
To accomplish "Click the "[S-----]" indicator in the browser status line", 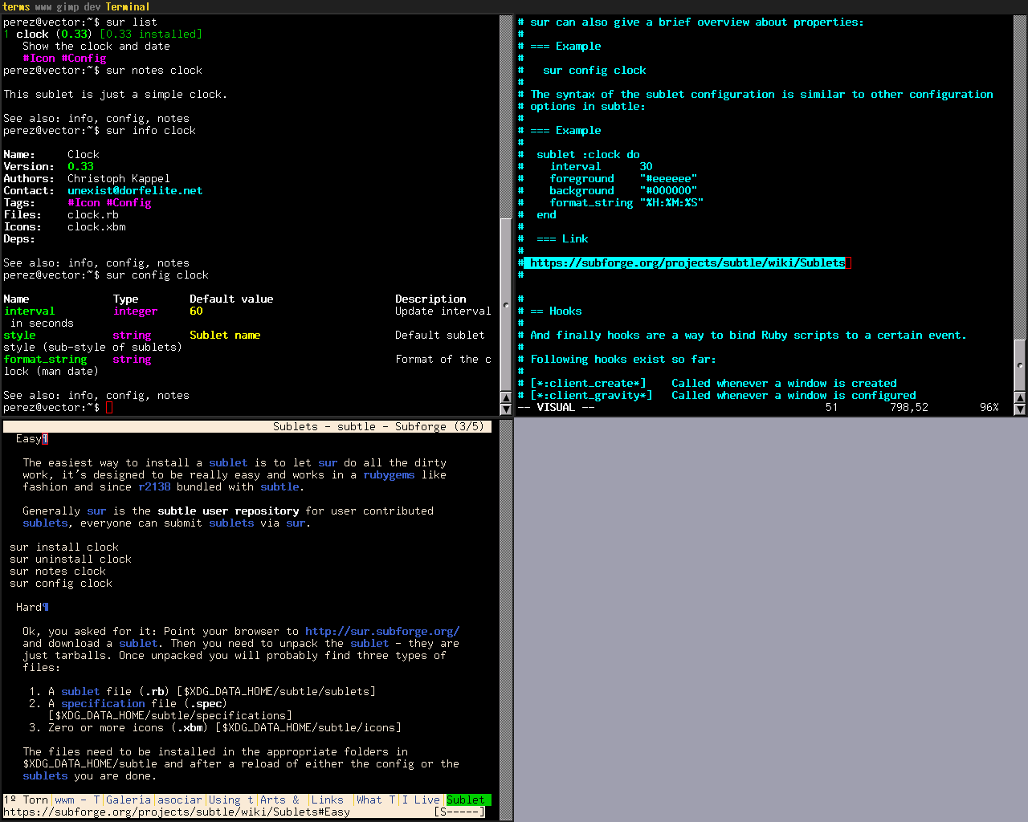I will (x=459, y=812).
